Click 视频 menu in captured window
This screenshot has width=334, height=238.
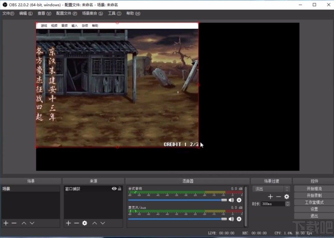(x=54, y=26)
